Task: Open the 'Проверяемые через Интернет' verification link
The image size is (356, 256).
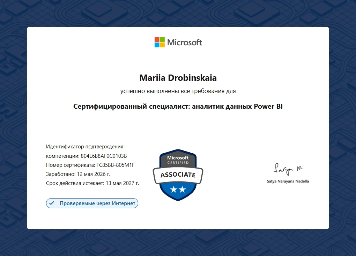Action: [92, 203]
